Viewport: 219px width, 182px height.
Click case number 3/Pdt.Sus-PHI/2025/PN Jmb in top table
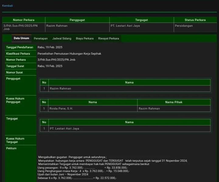pos(21,27)
